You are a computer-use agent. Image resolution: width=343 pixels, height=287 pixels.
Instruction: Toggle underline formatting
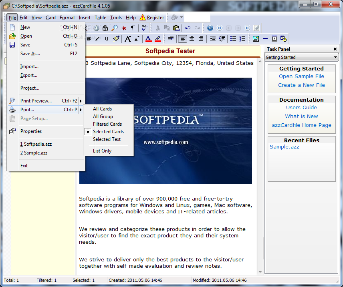[107, 39]
